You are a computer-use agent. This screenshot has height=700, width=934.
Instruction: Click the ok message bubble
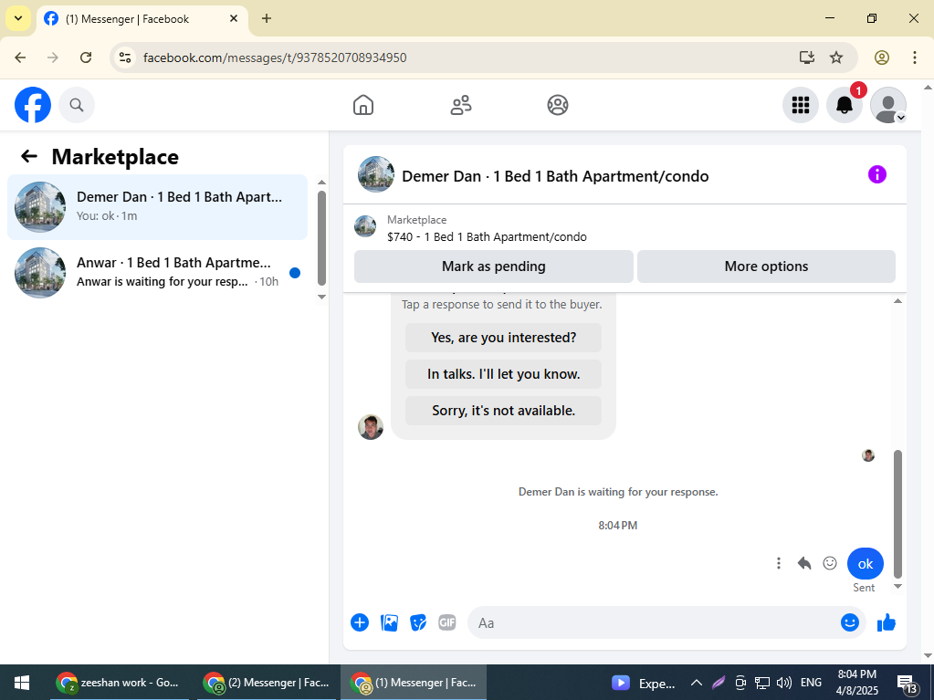[866, 564]
